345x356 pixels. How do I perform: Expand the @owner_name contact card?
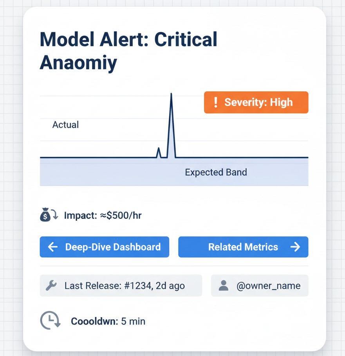tap(259, 285)
